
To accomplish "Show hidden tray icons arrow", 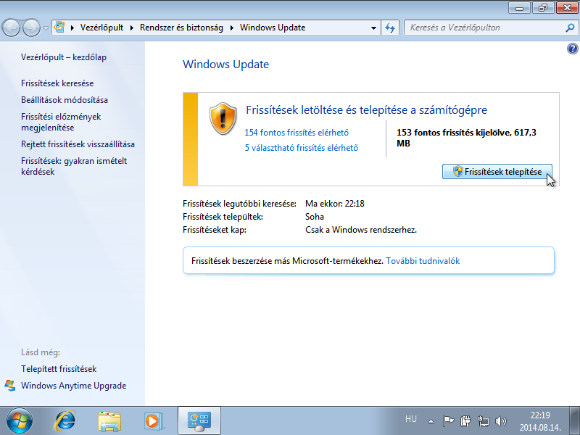I will coord(431,421).
